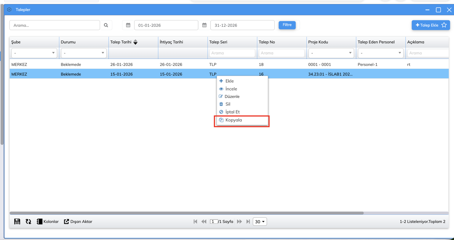Screen dimensions: 454x240
Task: Click the Arama search input field
Action: pyautogui.click(x=55, y=25)
